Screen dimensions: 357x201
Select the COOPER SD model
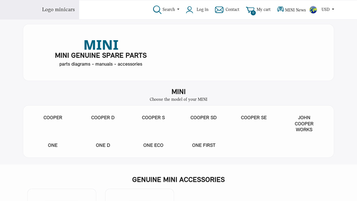click(x=203, y=117)
